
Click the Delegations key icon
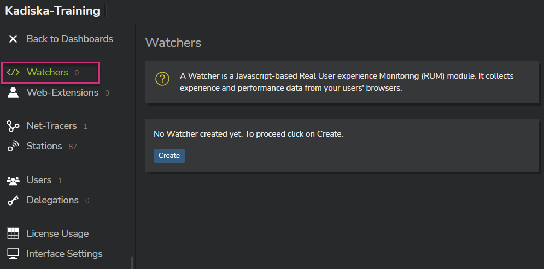click(13, 201)
